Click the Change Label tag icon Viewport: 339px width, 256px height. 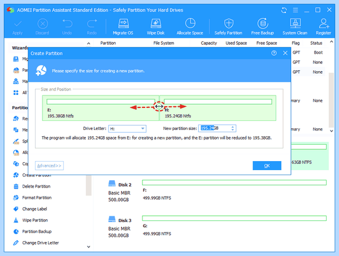(16, 209)
